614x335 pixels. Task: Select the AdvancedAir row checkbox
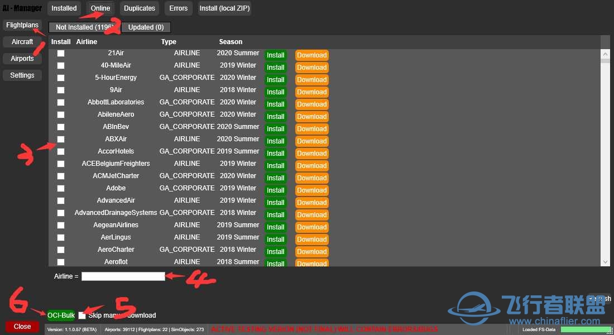tap(61, 200)
